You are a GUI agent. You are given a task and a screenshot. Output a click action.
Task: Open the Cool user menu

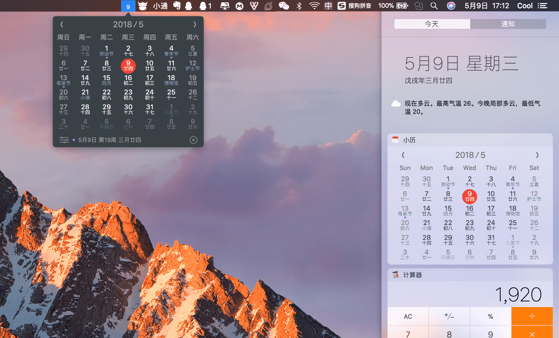tap(525, 6)
